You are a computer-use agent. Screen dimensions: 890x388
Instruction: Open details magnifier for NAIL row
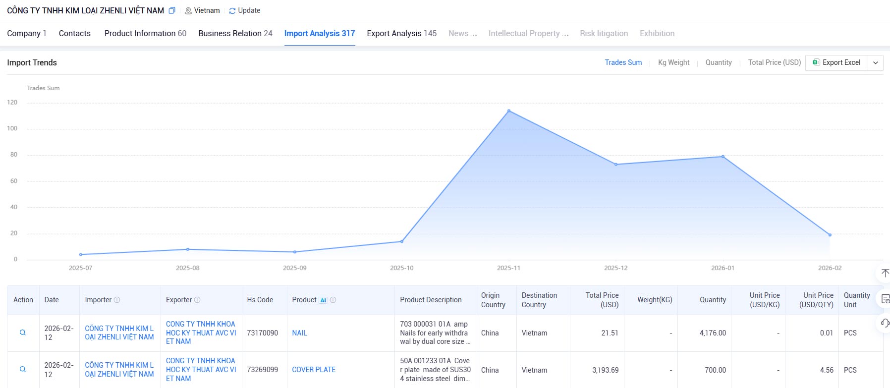pos(23,333)
